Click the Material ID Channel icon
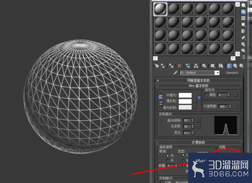This screenshot has height=183, width=252. click(212, 66)
